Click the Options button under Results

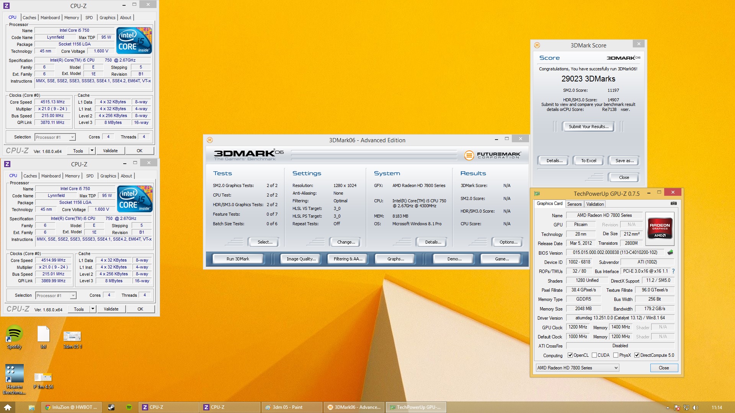coord(508,242)
